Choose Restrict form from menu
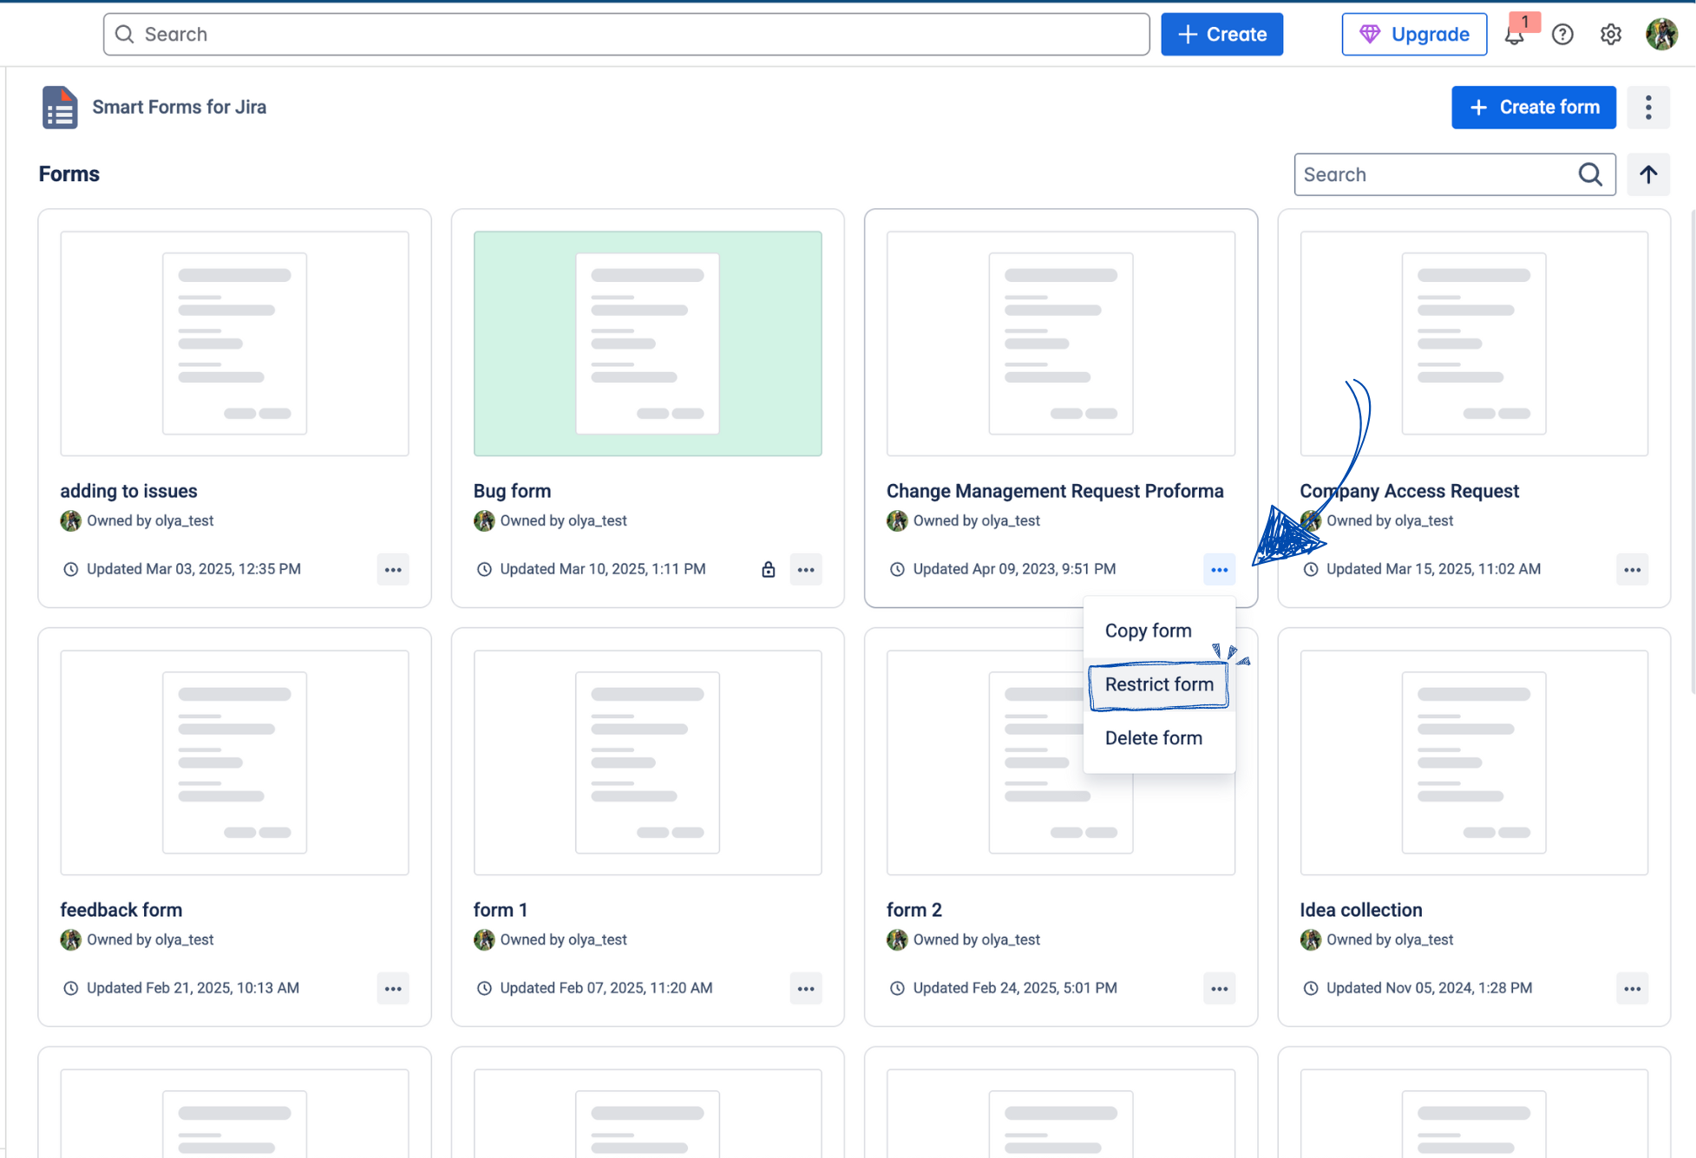1696x1158 pixels. pyautogui.click(x=1158, y=684)
